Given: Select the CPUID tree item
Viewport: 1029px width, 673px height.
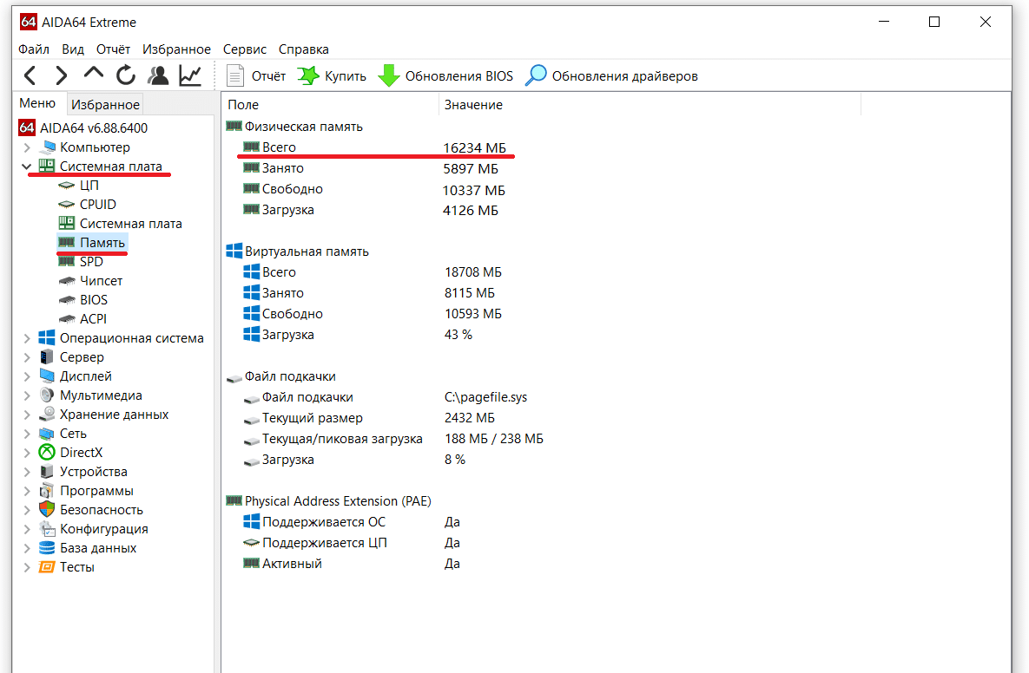Looking at the screenshot, I should (97, 205).
